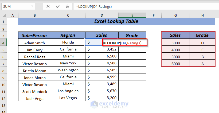Select column D header
Image resolution: width=219 pixels, height=113 pixels.
point(102,15)
